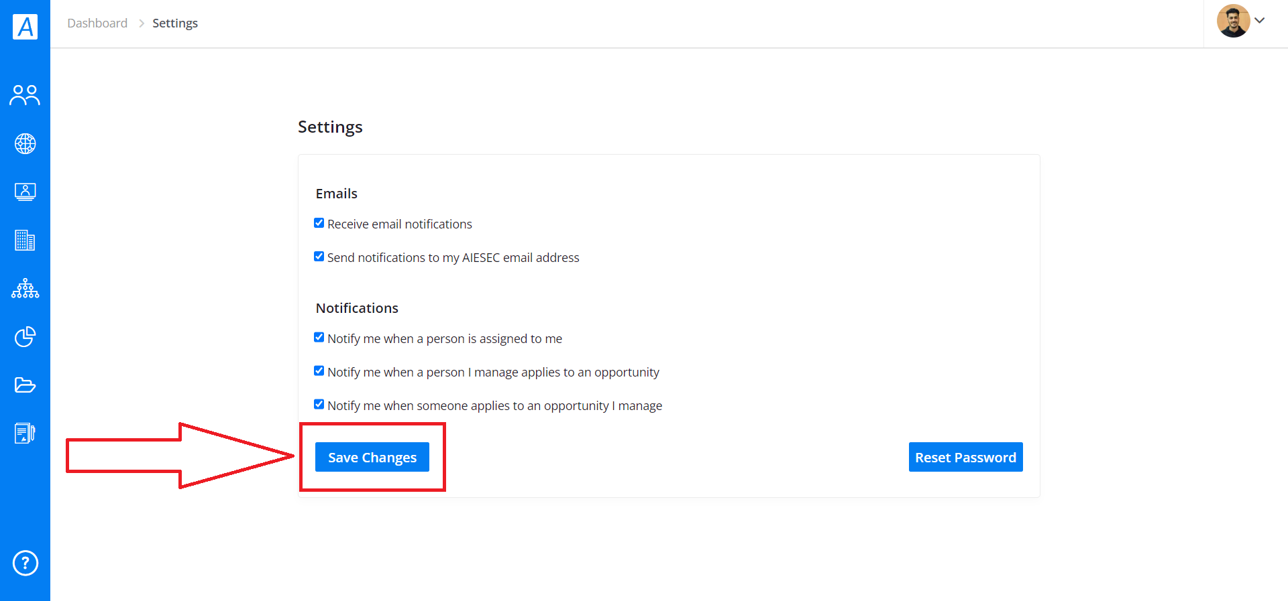This screenshot has height=601, width=1288.
Task: Click the Notifications section heading
Action: (x=357, y=308)
